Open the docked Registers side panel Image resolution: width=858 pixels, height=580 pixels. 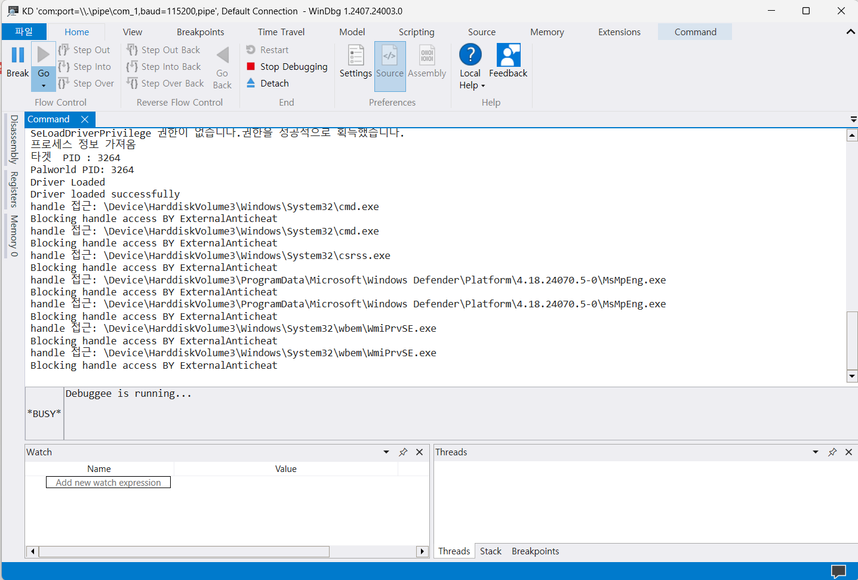pyautogui.click(x=14, y=189)
